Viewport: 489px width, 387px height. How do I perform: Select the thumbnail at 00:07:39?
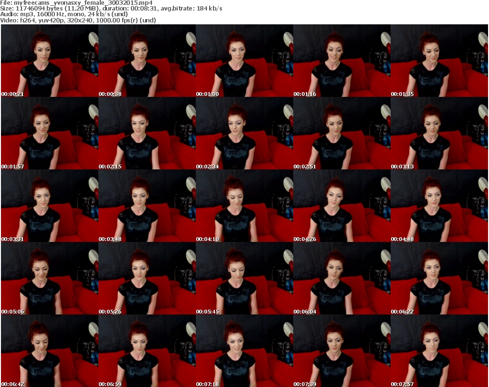342,351
